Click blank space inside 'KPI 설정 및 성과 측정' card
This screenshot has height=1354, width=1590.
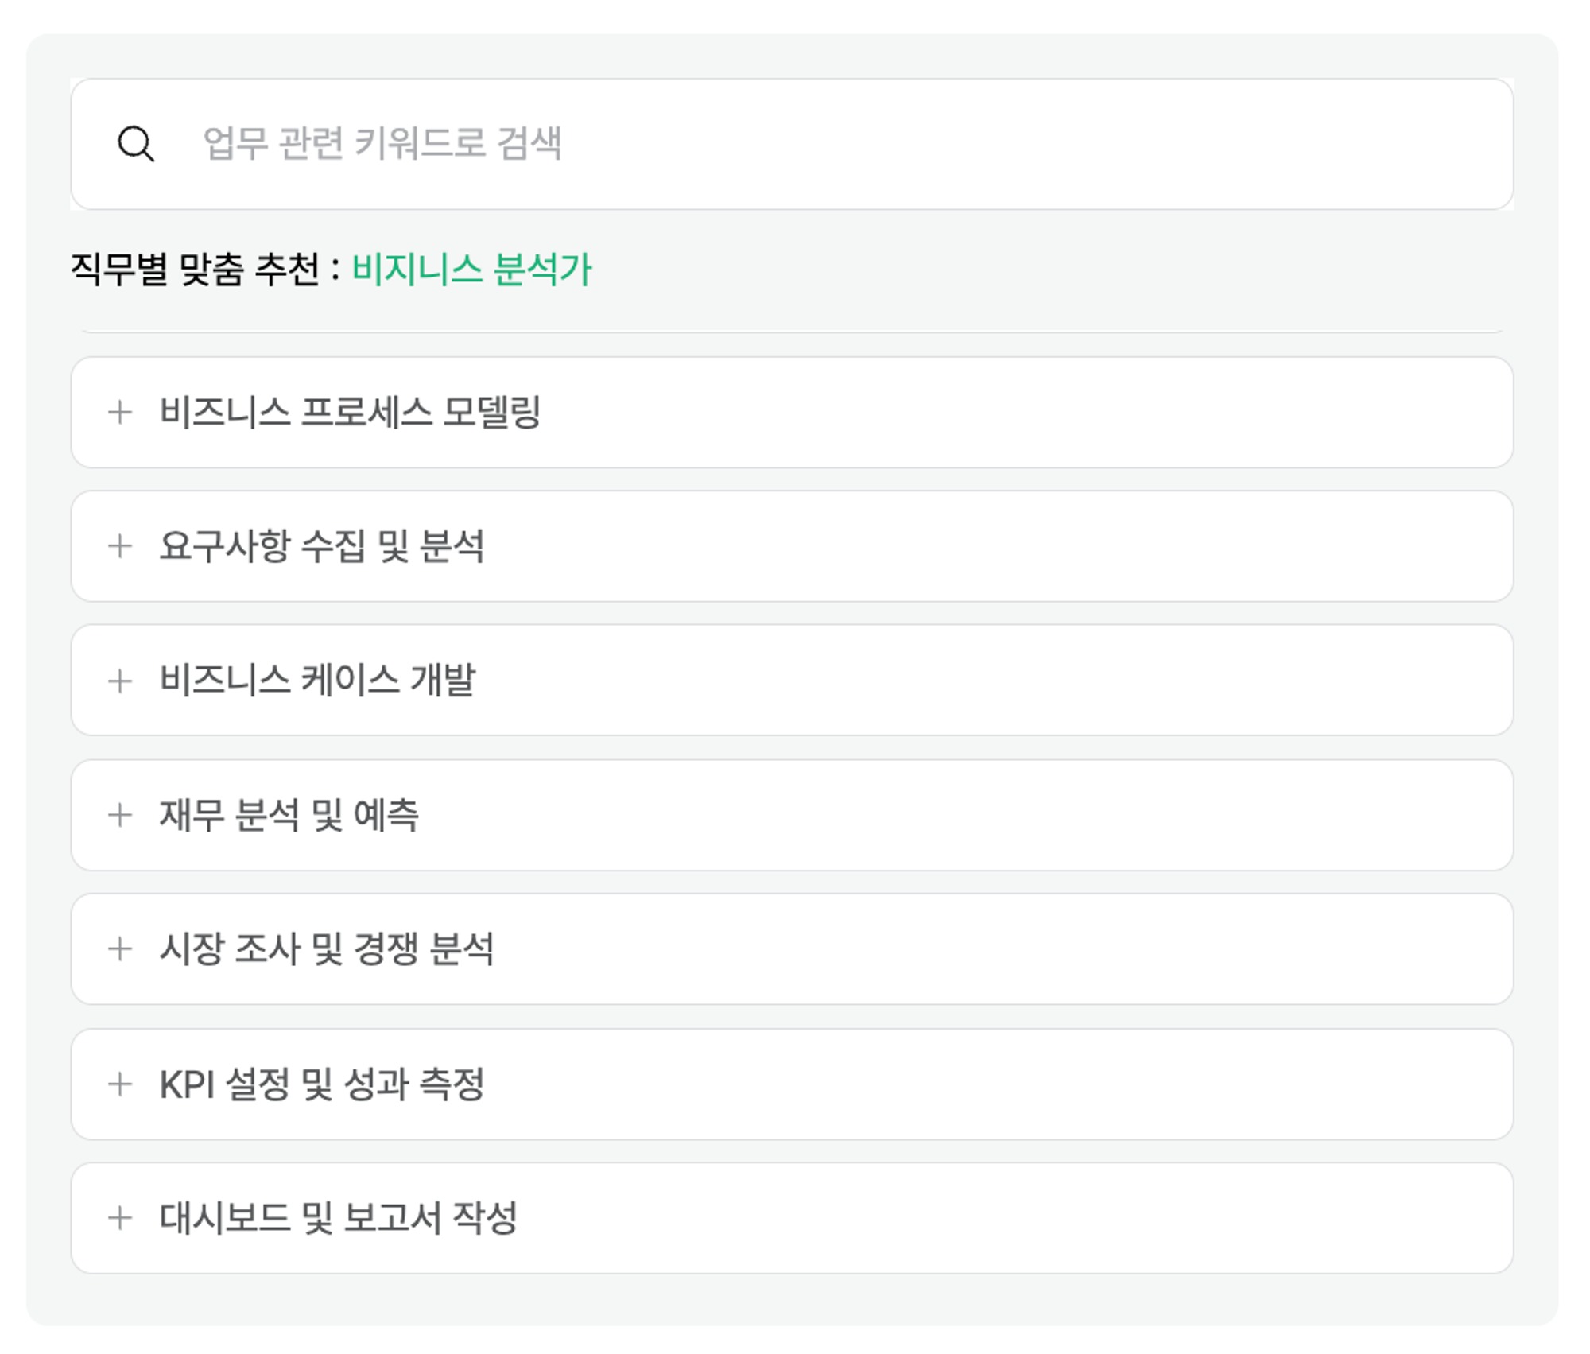click(x=1033, y=1084)
